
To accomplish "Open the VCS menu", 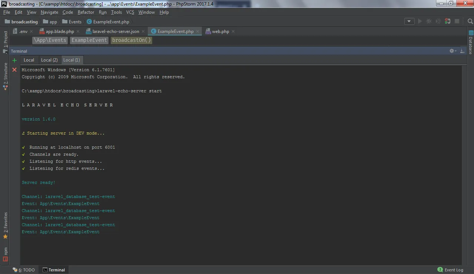I will tap(130, 12).
